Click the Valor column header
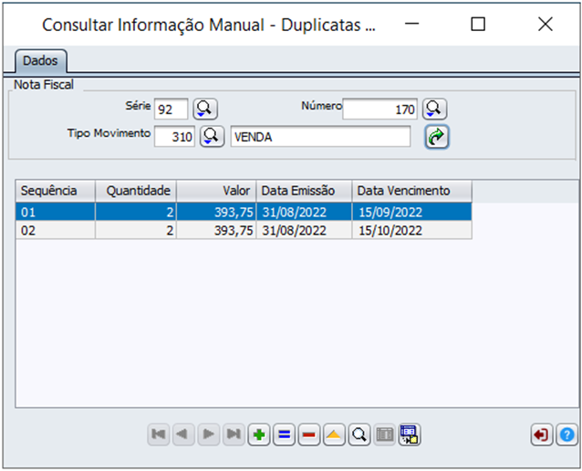582x471 pixels. pyautogui.click(x=216, y=191)
